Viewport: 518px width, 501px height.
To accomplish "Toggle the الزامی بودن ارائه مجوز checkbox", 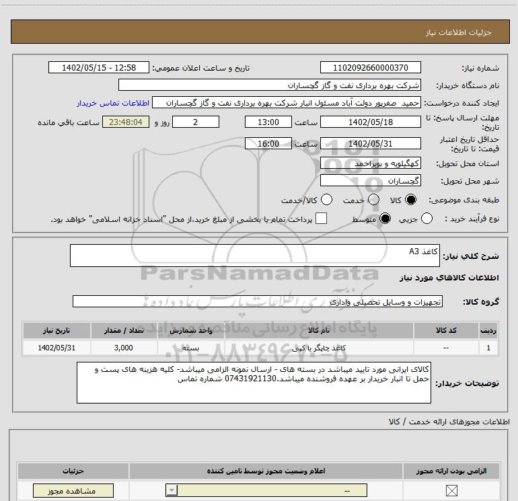I will (x=451, y=490).
